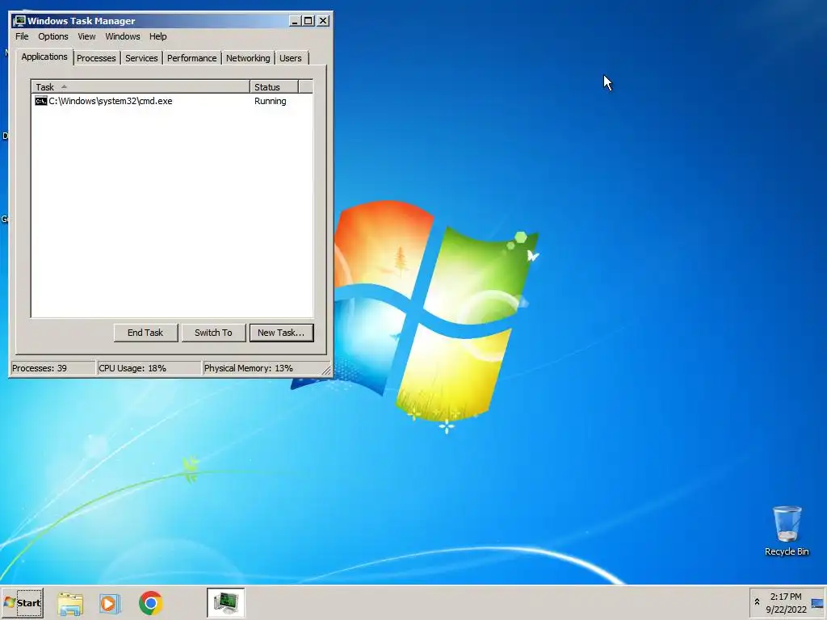Launch Windows Media Player from taskbar
This screenshot has width=827, height=620.
point(110,603)
